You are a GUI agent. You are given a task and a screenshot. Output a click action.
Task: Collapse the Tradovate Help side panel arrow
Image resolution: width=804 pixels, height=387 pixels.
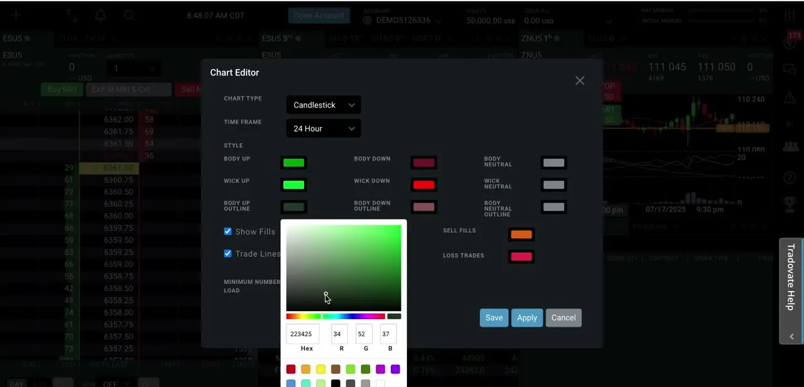coord(791,337)
